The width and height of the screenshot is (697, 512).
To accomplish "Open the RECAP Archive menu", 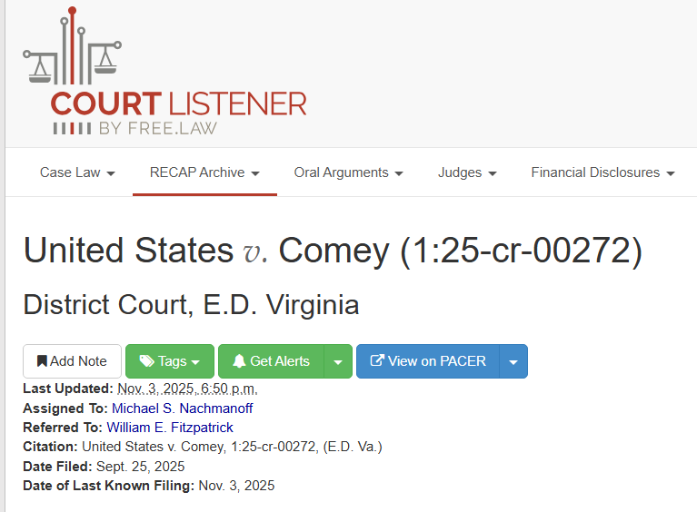I will click(204, 172).
